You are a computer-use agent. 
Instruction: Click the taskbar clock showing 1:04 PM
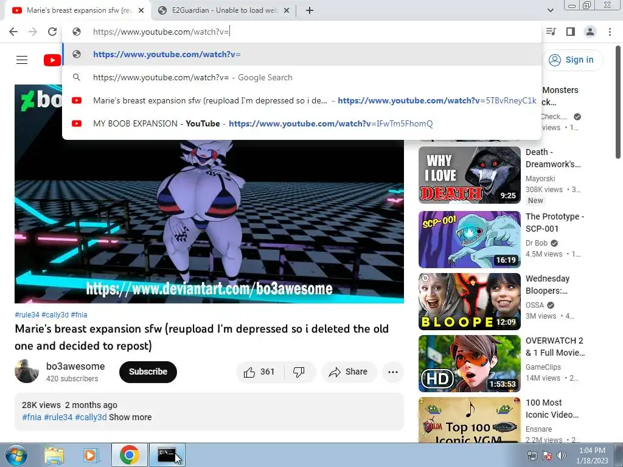592,455
